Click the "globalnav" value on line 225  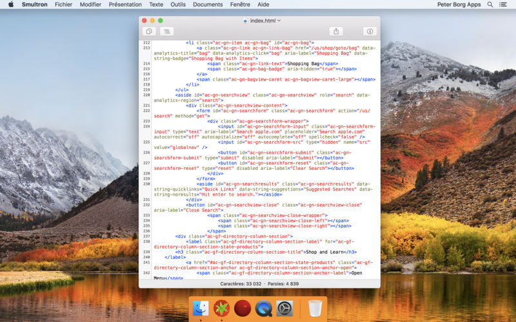(184, 147)
